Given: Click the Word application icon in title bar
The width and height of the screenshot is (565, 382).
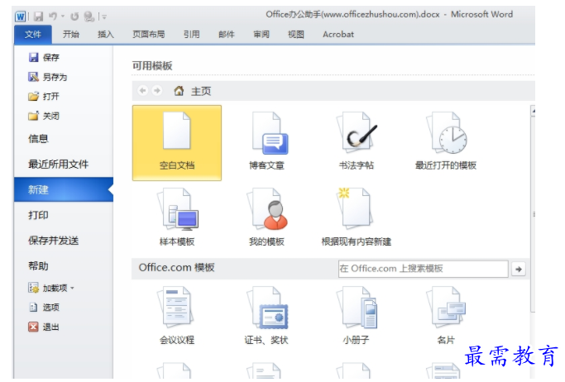Looking at the screenshot, I should pyautogui.click(x=20, y=17).
